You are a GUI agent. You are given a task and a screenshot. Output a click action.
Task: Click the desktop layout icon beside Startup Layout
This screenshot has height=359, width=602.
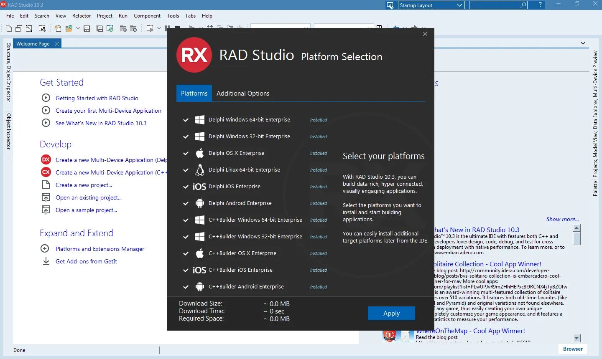point(390,5)
